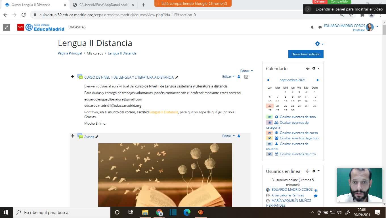Image resolution: width=386 pixels, height=218 pixels.
Task: Click the address bar URL
Action: pyautogui.click(x=118, y=15)
